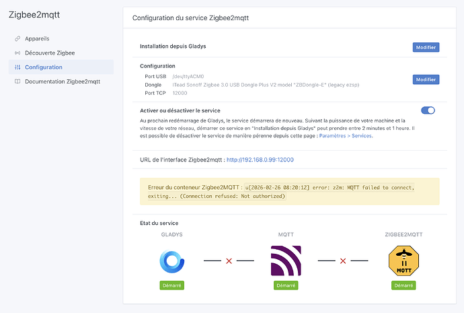Click the Gladys logo in service status
This screenshot has height=313, width=464.
click(x=172, y=260)
